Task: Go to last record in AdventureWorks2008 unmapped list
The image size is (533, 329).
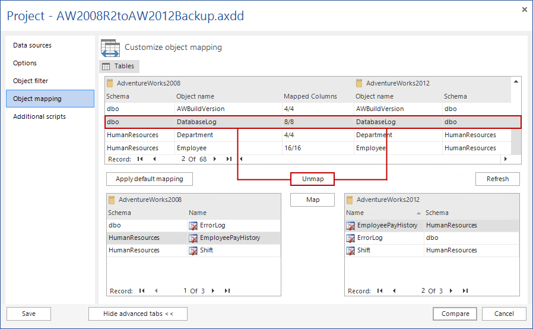Action: click(227, 290)
